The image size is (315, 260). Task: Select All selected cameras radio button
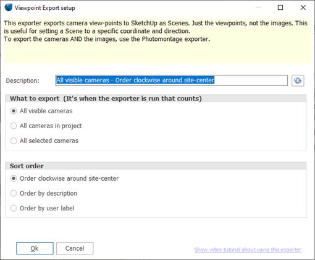[x=44, y=141]
